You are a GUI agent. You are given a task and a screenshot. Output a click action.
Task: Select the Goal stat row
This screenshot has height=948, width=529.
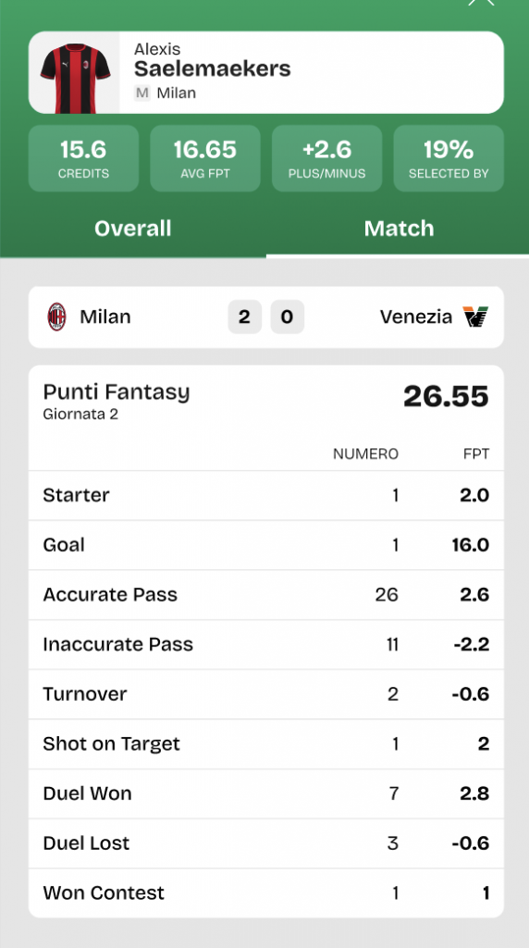266,544
